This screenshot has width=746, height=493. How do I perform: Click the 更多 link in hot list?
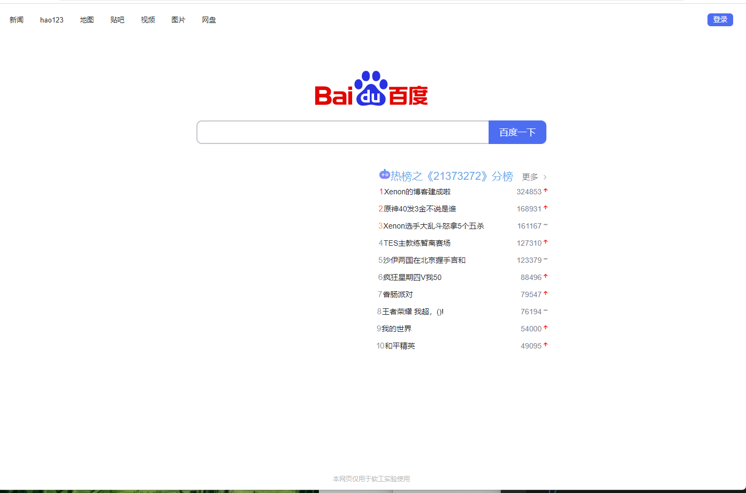pyautogui.click(x=530, y=177)
